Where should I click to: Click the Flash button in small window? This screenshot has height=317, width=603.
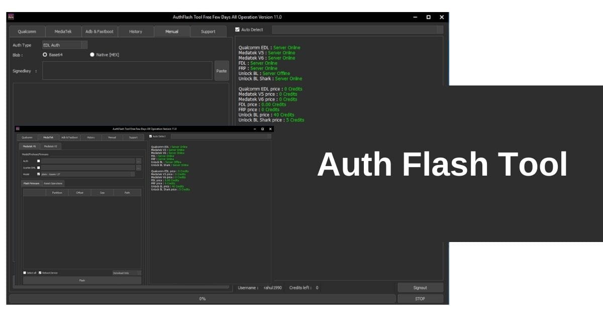pyautogui.click(x=82, y=280)
